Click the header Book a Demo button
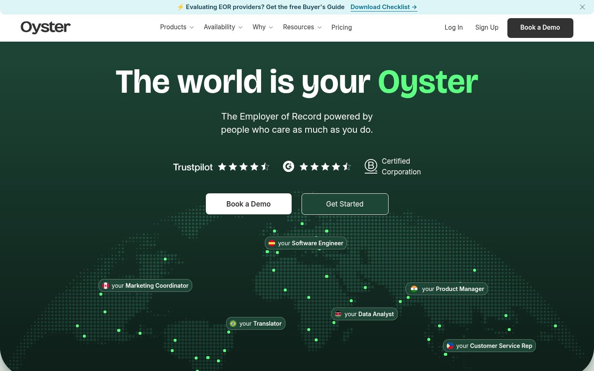 (540, 28)
